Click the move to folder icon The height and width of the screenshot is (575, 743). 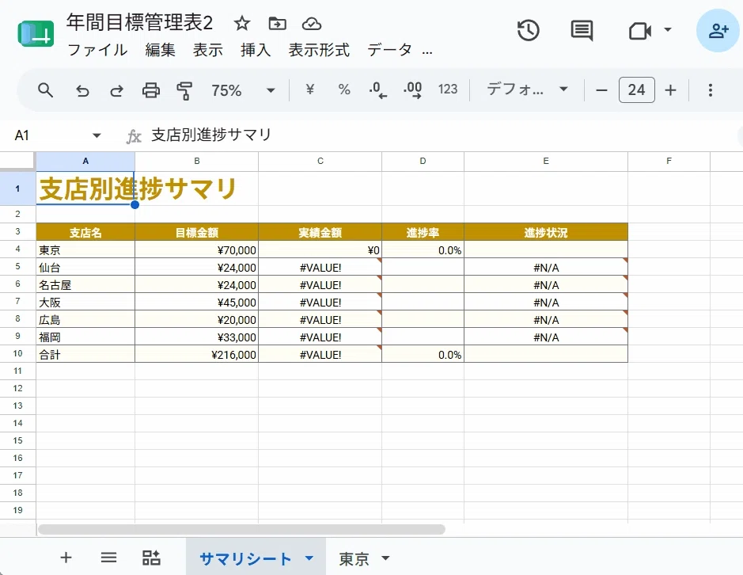point(277,23)
